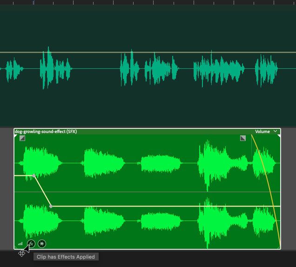The height and width of the screenshot is (267, 296).
Task: Click the voice waveform in the upper track
Action: click(x=148, y=68)
